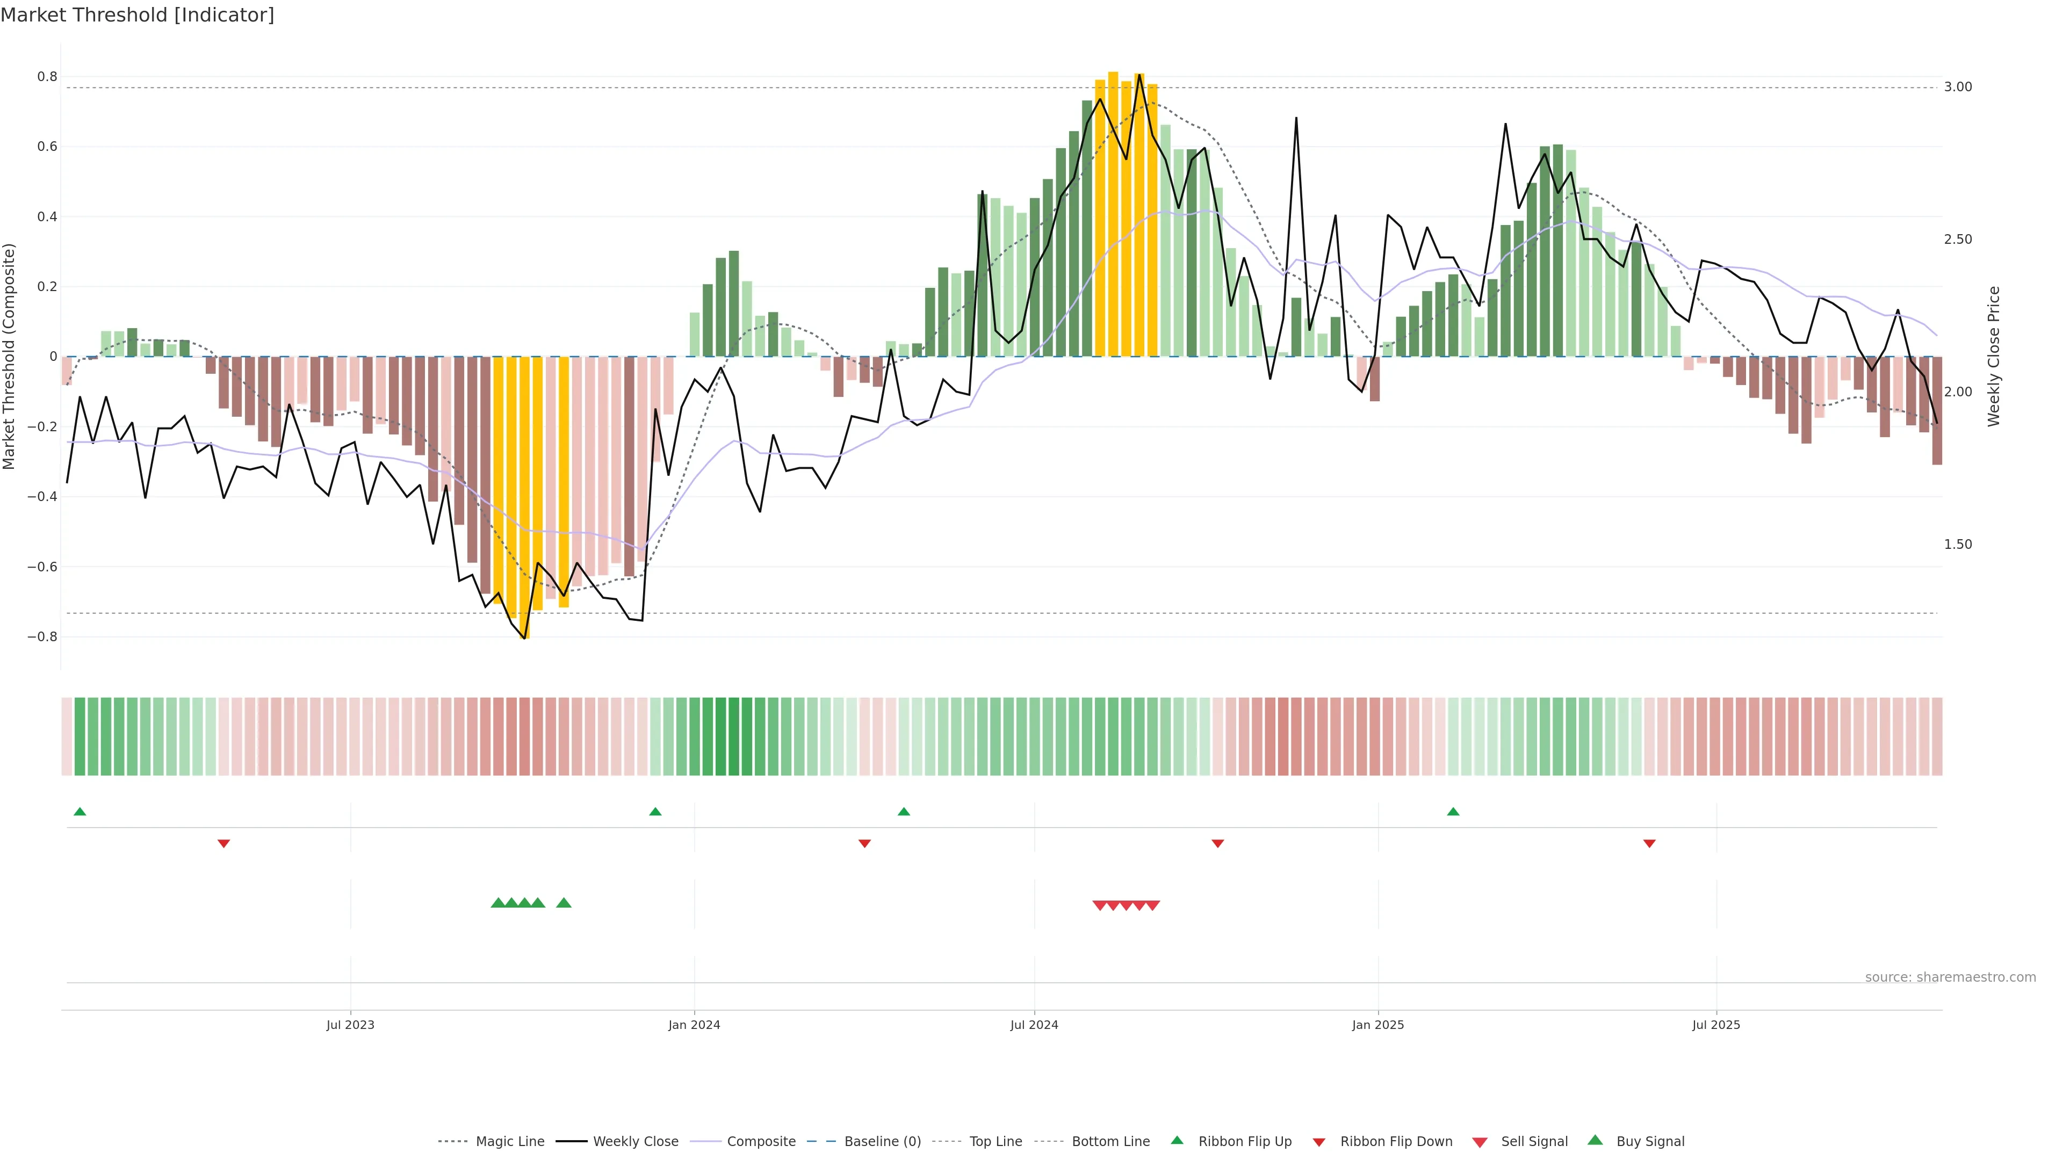Toggle the Baseline (0) legend entry

(883, 1142)
